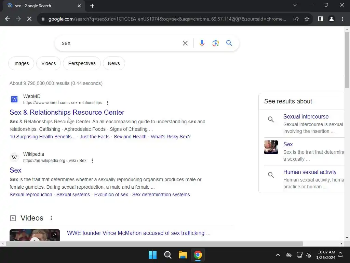Click the muted volume tray icon
The image size is (350, 263).
click(308, 255)
